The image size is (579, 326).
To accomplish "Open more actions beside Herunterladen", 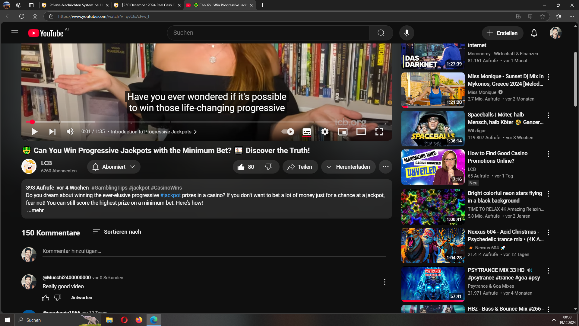I will [x=385, y=167].
